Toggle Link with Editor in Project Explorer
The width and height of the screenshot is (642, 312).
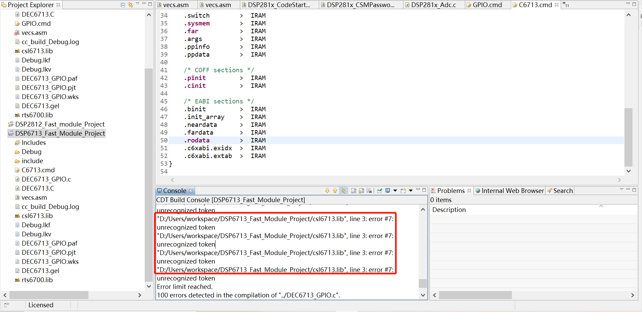pos(130,5)
